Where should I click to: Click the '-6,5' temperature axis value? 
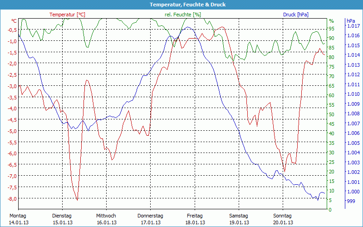tap(12, 165)
